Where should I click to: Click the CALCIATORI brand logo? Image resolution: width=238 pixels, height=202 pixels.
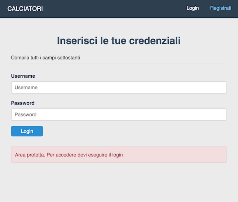click(25, 8)
